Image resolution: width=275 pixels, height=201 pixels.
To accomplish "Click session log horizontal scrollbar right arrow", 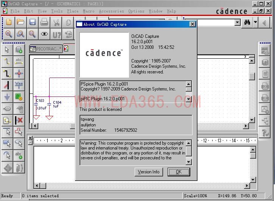I will 247,185.
